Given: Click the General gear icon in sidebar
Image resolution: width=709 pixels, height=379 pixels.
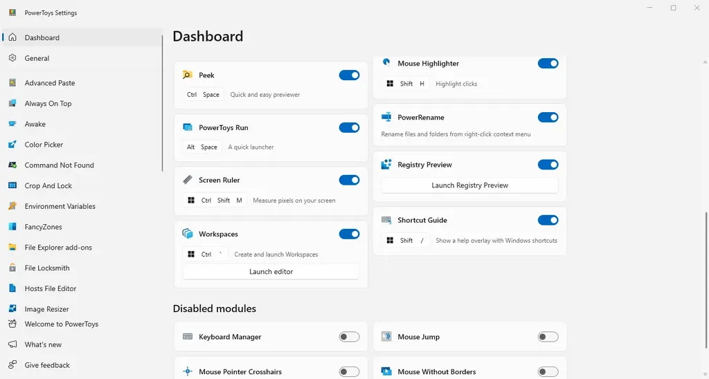Looking at the screenshot, I should coord(12,58).
